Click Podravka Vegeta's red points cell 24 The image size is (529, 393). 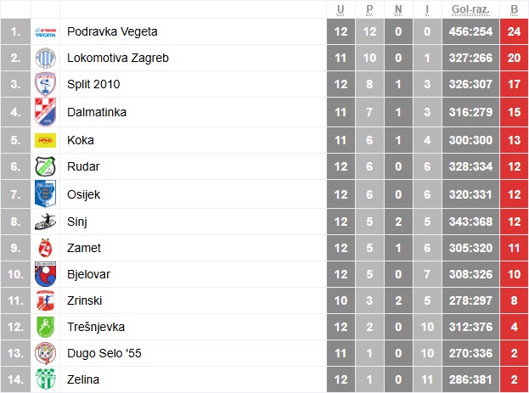click(x=515, y=31)
